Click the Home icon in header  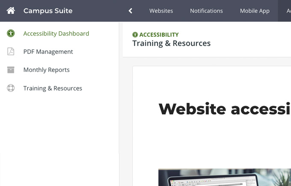point(11,11)
